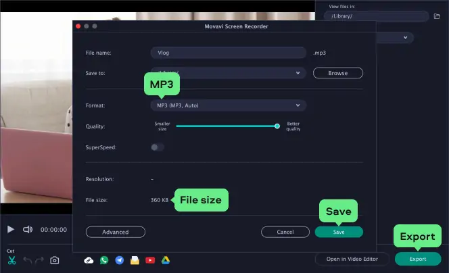
Task: Toggle the SuperSpeed switch
Action: [x=157, y=147]
